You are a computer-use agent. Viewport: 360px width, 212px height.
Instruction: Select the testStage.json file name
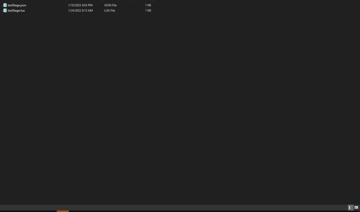pyautogui.click(x=17, y=5)
